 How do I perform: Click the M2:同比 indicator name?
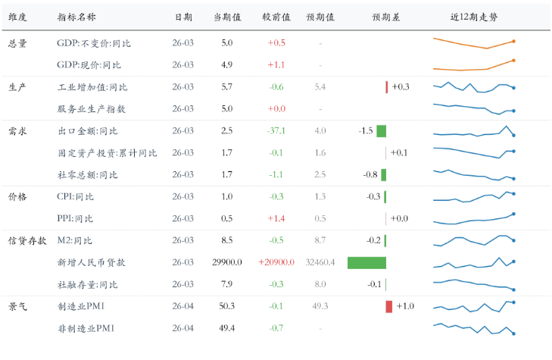[74, 240]
